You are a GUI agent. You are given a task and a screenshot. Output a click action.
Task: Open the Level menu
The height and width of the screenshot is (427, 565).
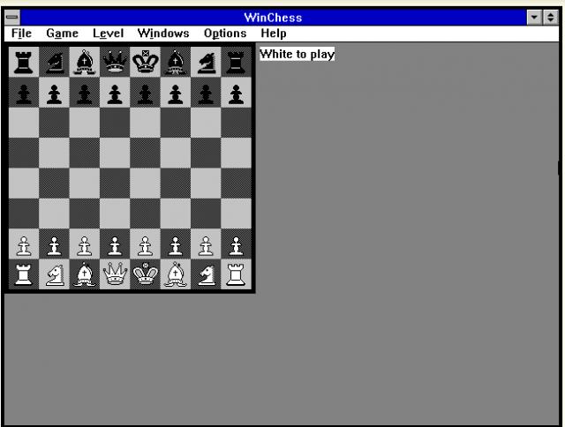pyautogui.click(x=108, y=34)
